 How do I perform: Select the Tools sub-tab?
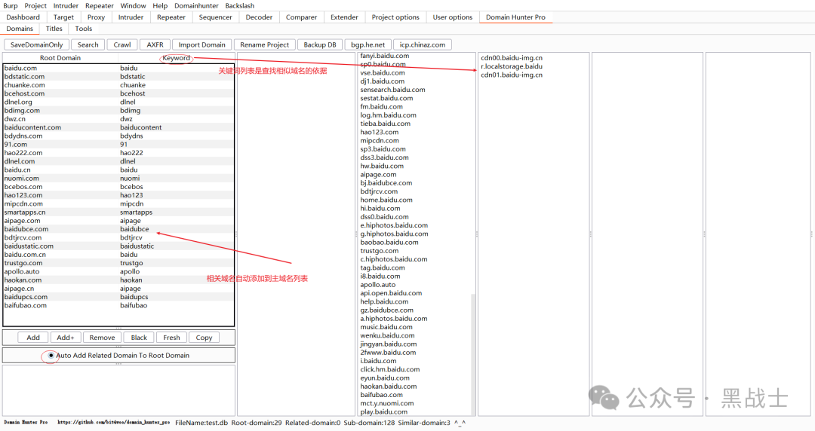(x=84, y=29)
